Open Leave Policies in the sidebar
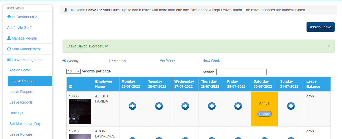This screenshot has height=139, width=342. tap(21, 134)
